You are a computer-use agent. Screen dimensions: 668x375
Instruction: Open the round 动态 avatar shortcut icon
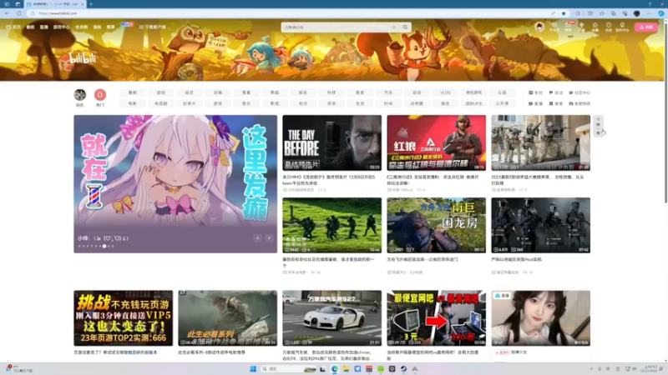(79, 95)
